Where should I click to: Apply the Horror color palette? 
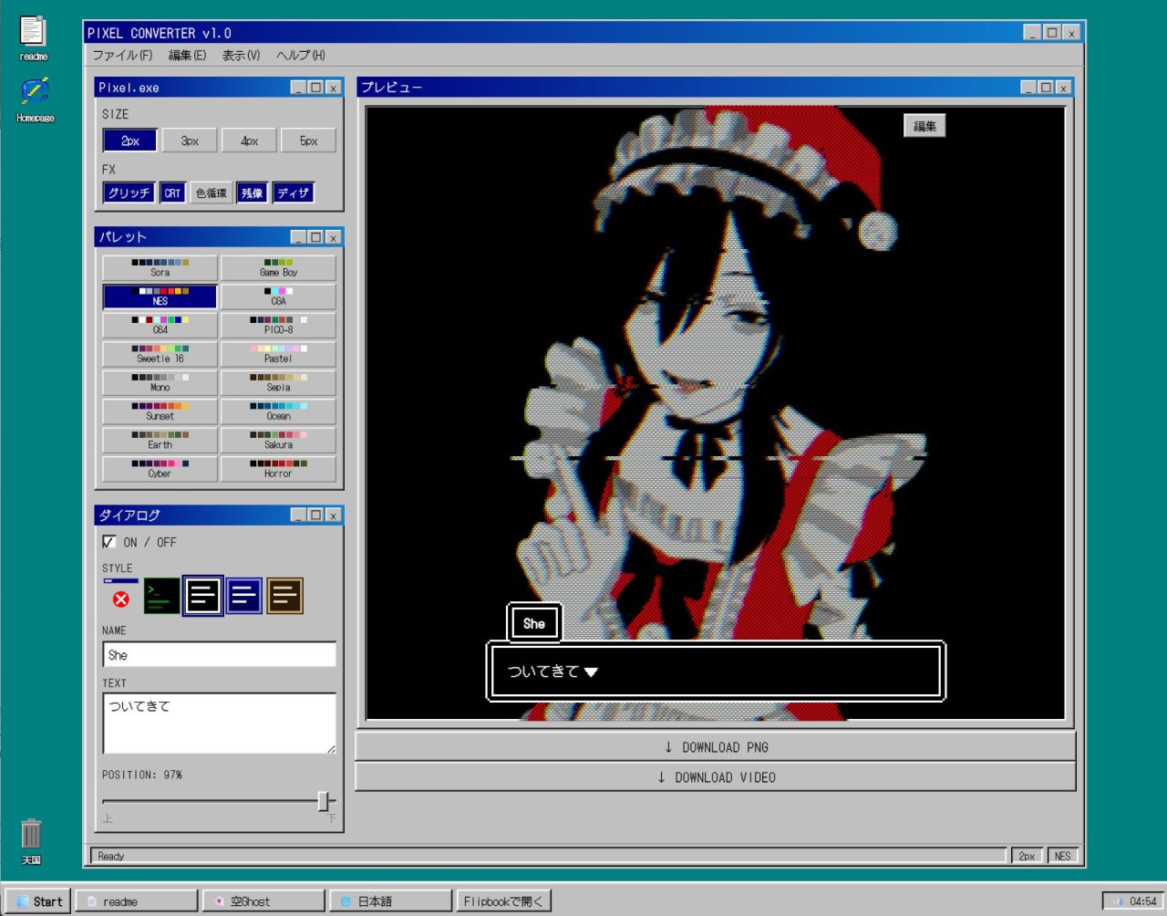(278, 469)
